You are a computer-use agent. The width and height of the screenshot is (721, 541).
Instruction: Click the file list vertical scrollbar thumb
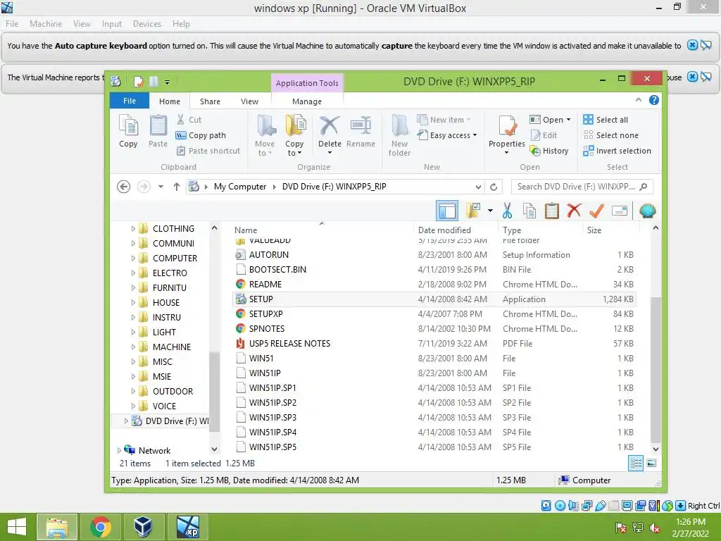tap(656, 370)
